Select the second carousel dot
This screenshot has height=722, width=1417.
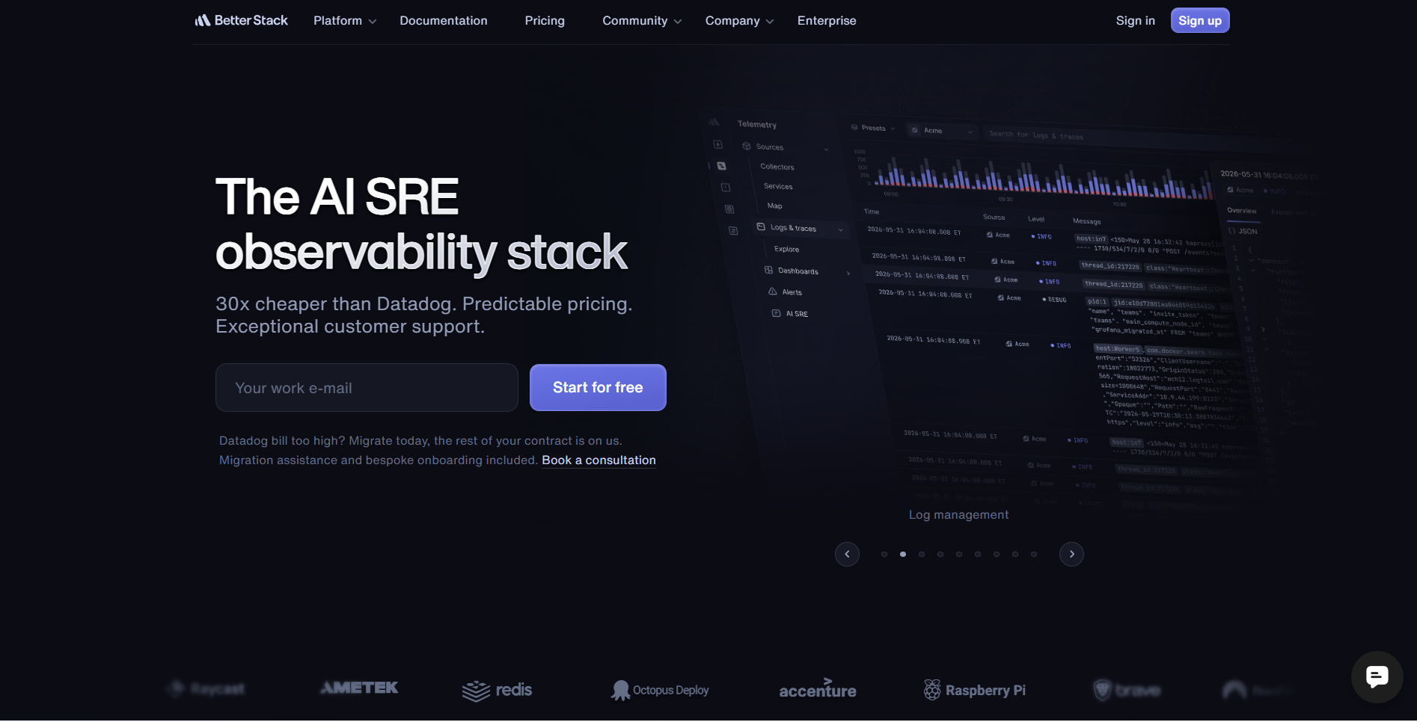point(903,555)
